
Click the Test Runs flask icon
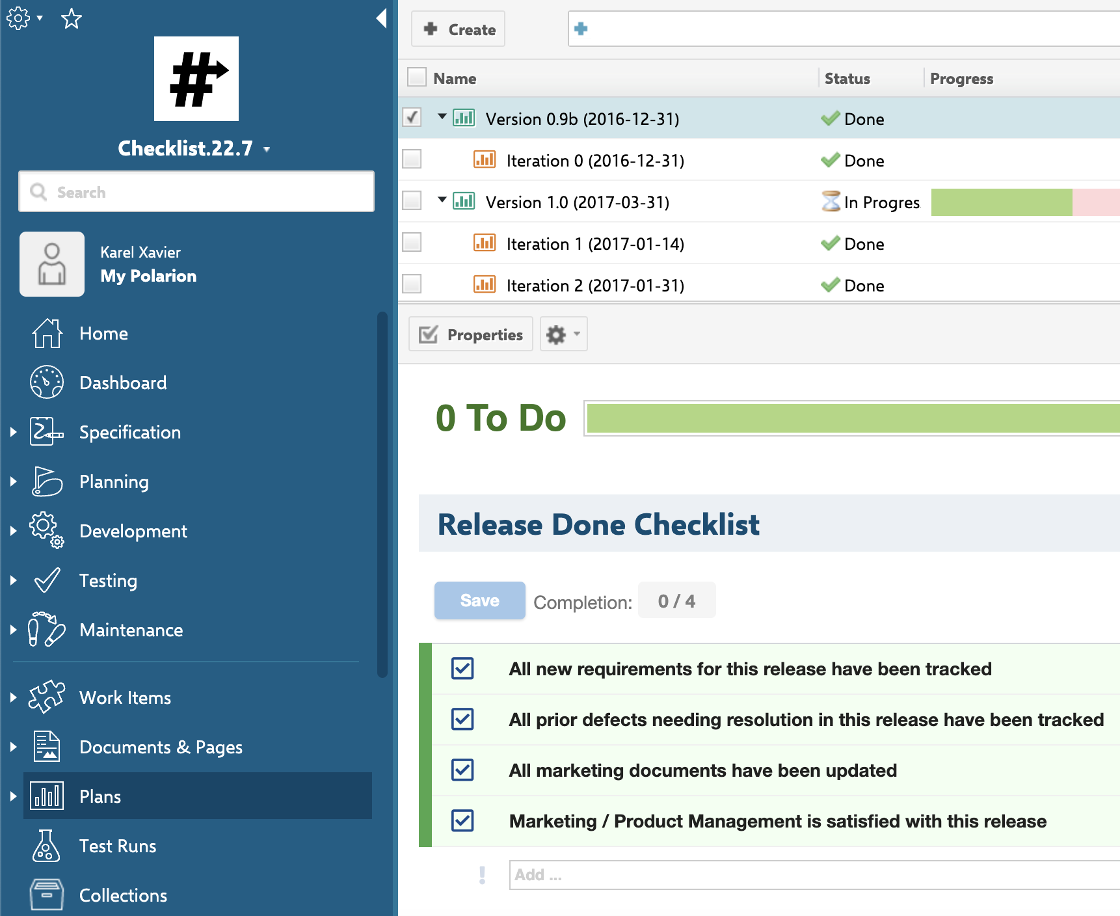pos(47,846)
